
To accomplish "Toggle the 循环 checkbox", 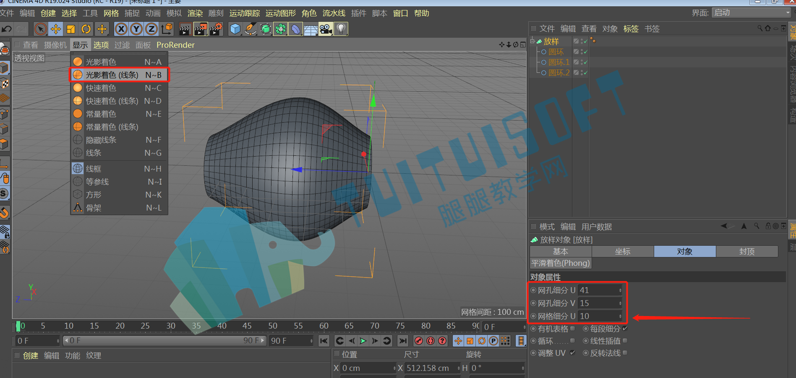I will coord(573,341).
